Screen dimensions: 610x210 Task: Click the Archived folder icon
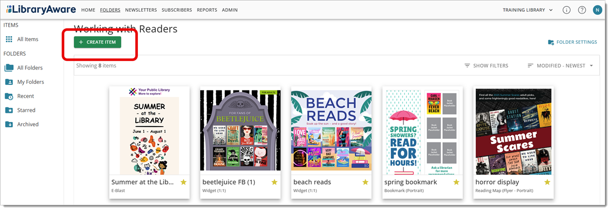point(9,125)
